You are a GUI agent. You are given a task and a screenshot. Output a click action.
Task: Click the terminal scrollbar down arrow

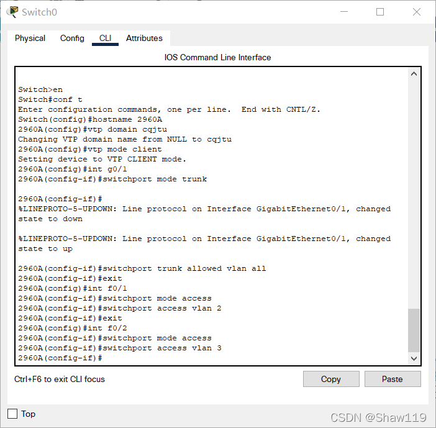[x=414, y=358]
